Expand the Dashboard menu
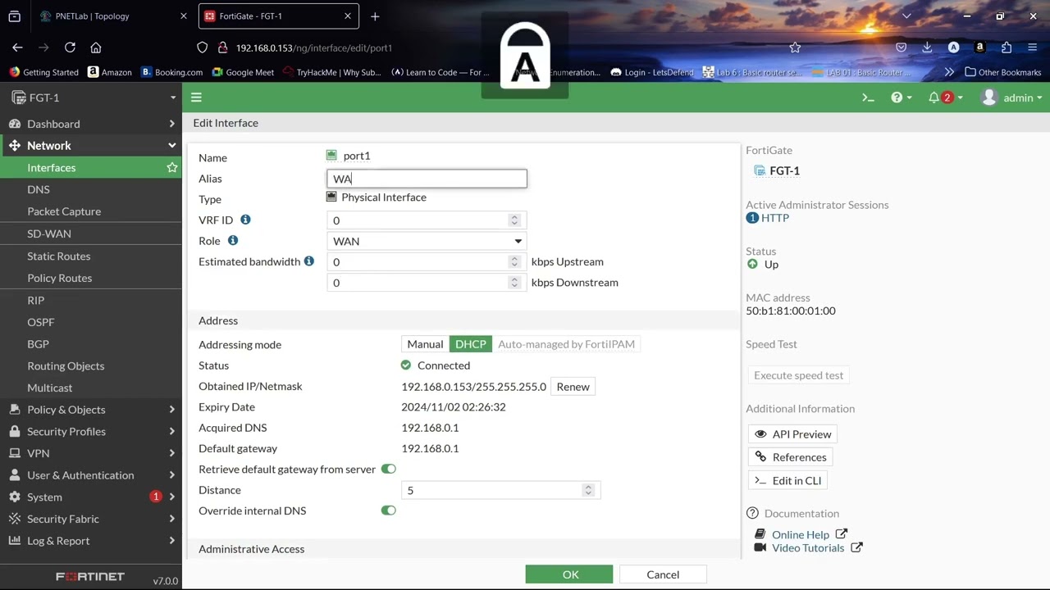Screen dimensions: 1050x590 pyautogui.click(x=91, y=124)
